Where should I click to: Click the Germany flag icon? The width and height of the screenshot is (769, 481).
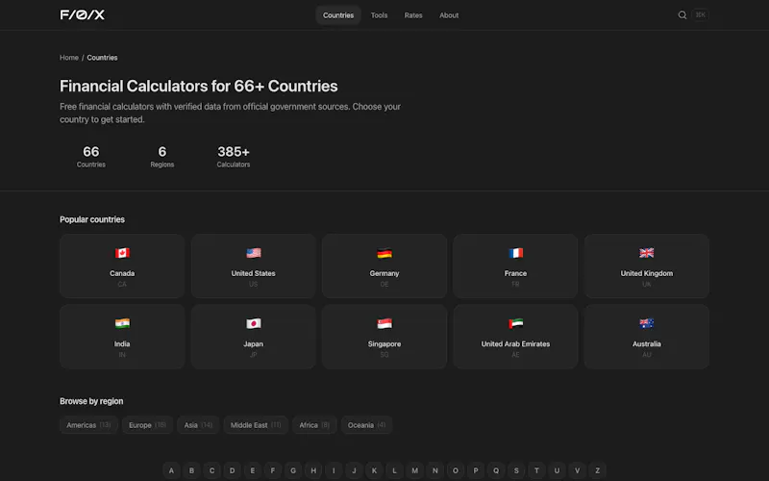click(x=384, y=253)
